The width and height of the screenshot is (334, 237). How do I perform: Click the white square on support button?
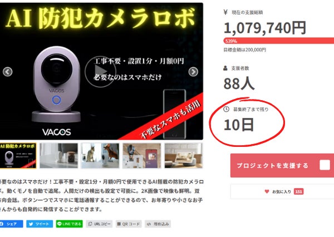click(x=325, y=165)
